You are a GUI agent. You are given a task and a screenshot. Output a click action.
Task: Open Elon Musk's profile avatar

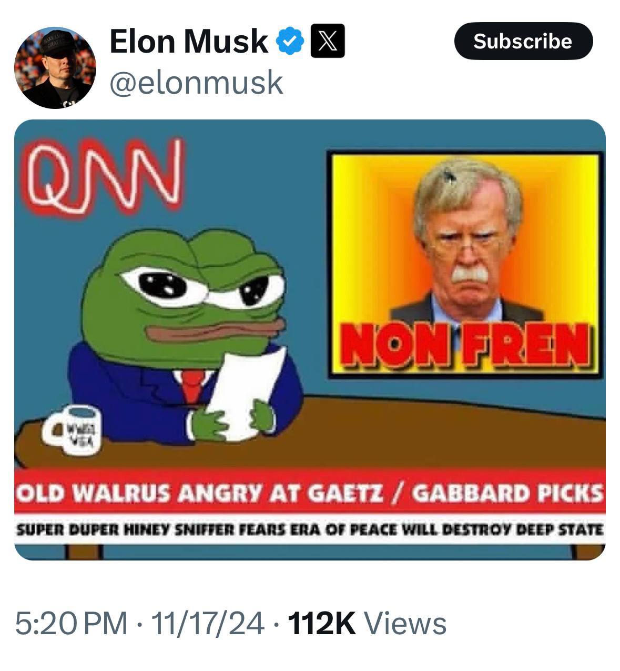[55, 67]
